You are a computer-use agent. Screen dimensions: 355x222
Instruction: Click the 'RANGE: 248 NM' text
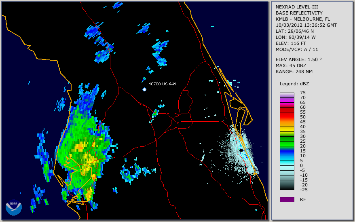[x=294, y=72]
